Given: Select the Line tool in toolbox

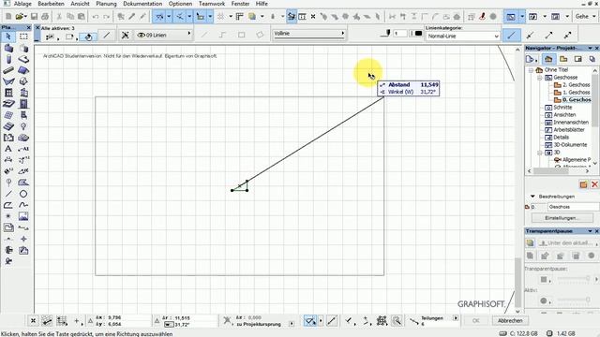Looking at the screenshot, I should click(x=8, y=194).
